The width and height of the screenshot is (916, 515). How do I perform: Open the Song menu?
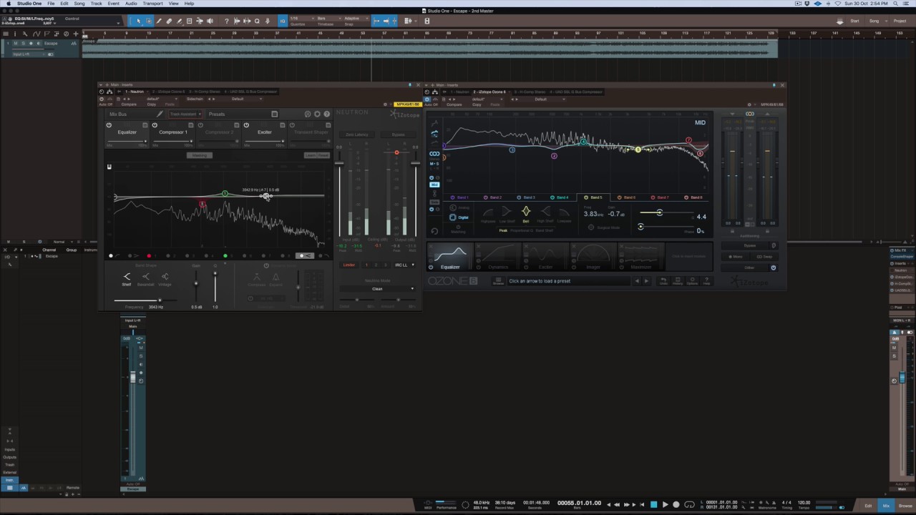[79, 4]
